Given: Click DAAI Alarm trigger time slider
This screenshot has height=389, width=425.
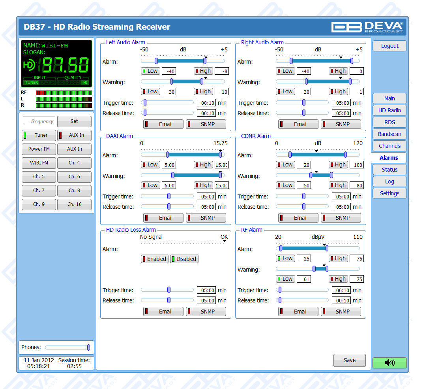Looking at the screenshot, I should click(167, 196).
